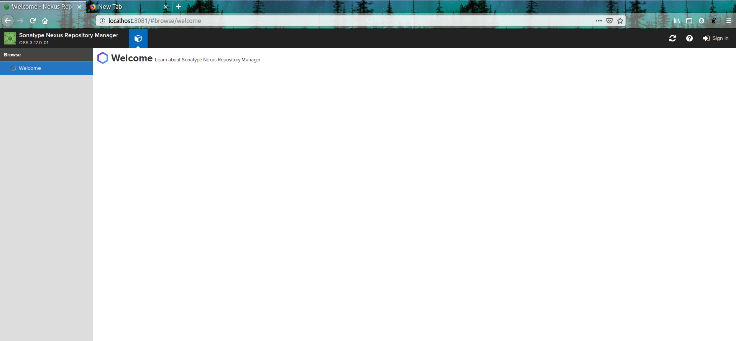Click the browser forward arrow

21,21
